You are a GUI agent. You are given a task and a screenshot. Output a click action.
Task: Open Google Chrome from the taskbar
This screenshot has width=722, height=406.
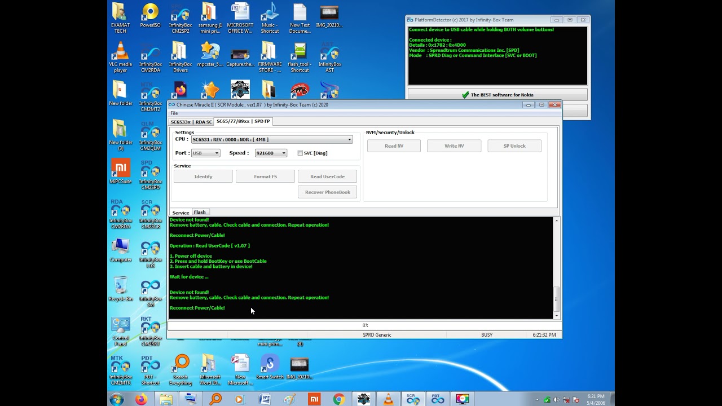338,399
